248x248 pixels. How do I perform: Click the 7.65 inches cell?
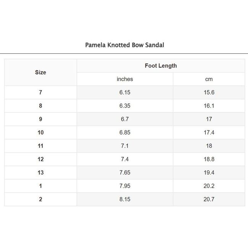coord(125,172)
